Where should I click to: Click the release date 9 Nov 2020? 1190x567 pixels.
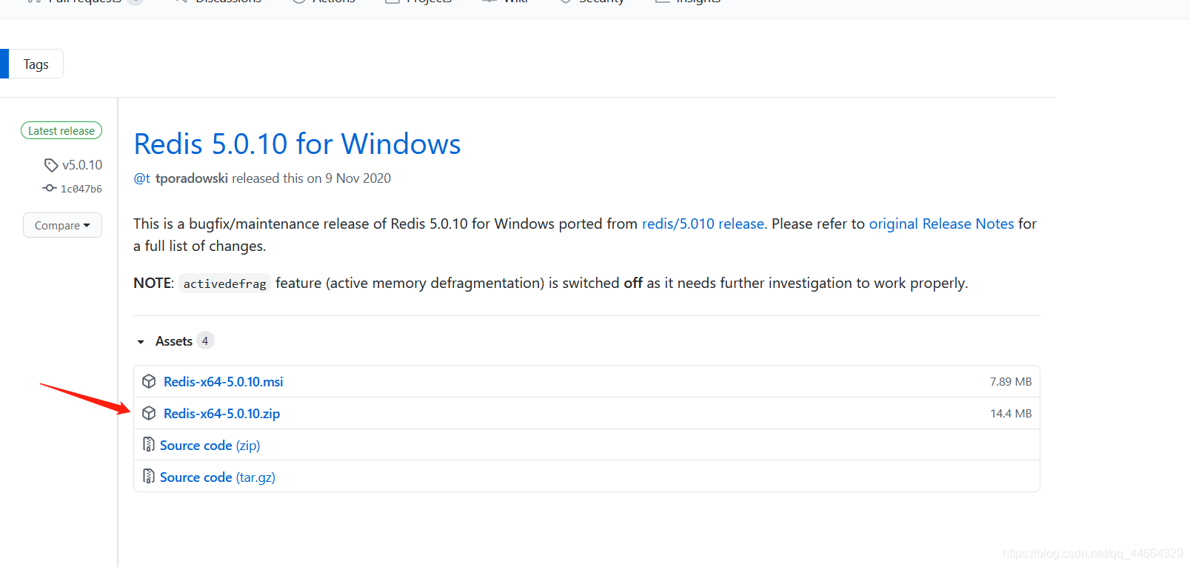pos(358,178)
